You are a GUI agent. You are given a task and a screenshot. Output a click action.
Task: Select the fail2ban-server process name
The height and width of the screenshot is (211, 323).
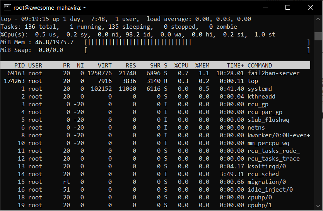[x=273, y=73]
